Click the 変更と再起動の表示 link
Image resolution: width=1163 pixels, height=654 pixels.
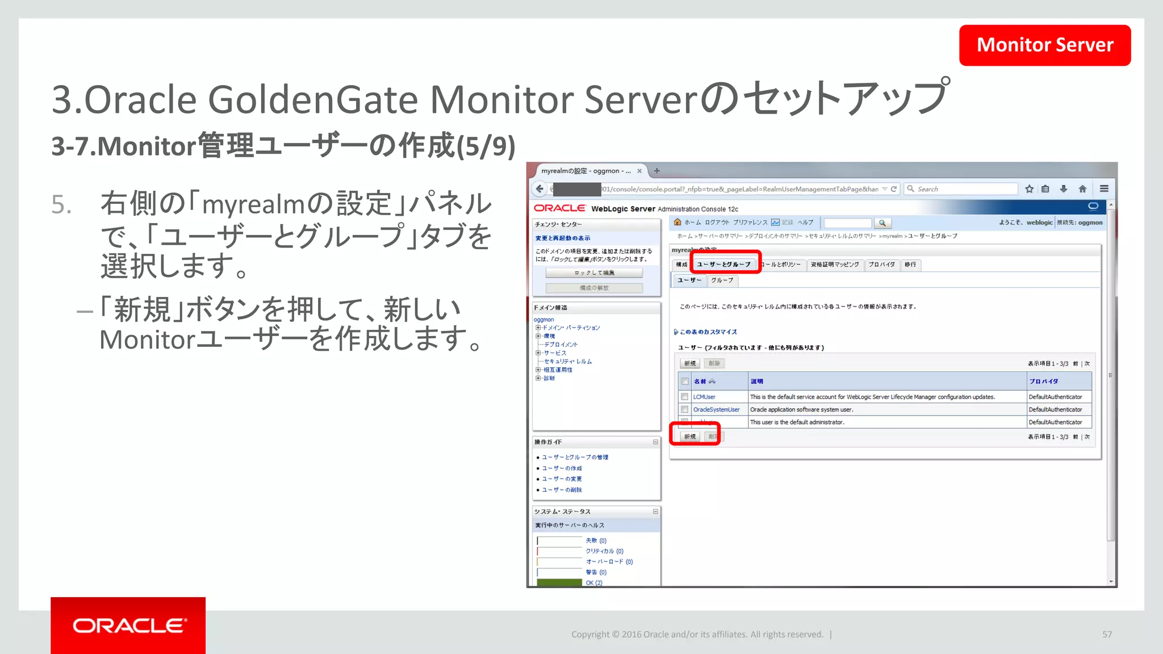[563, 238]
